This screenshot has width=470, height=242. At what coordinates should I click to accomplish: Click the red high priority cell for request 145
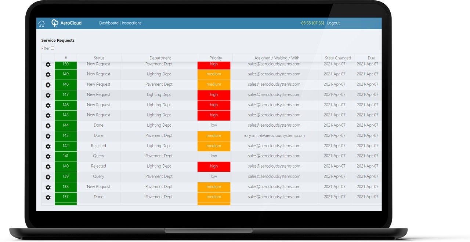click(x=214, y=115)
